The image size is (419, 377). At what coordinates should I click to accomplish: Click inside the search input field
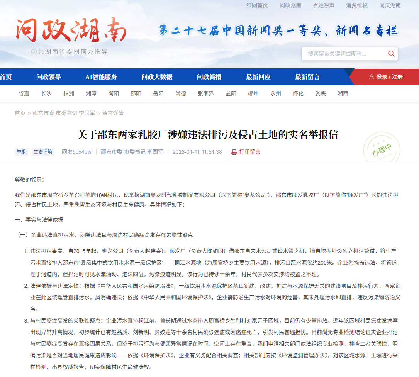(340, 54)
